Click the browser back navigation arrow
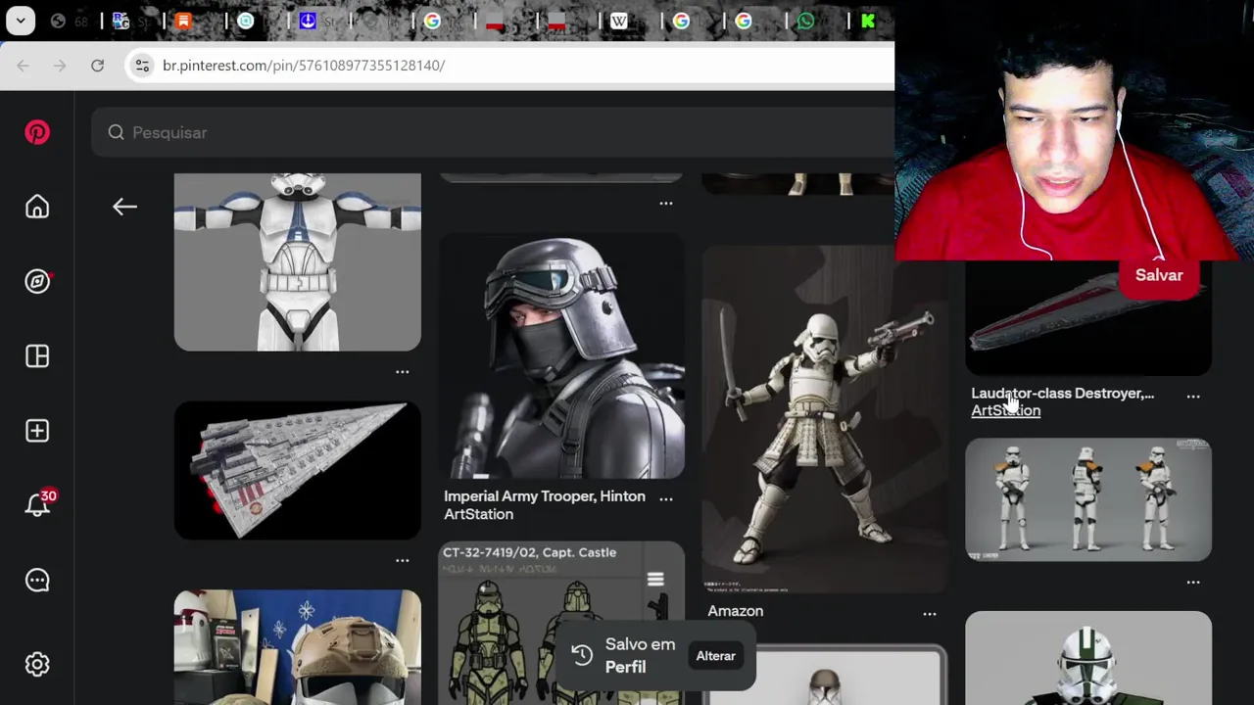Screen dimensions: 1254x705 tap(23, 66)
